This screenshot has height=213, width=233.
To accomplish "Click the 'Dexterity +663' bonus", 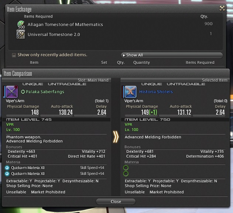I will click(21, 151).
